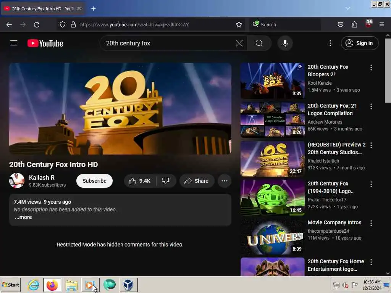Click the YouTube search text field

click(170, 43)
